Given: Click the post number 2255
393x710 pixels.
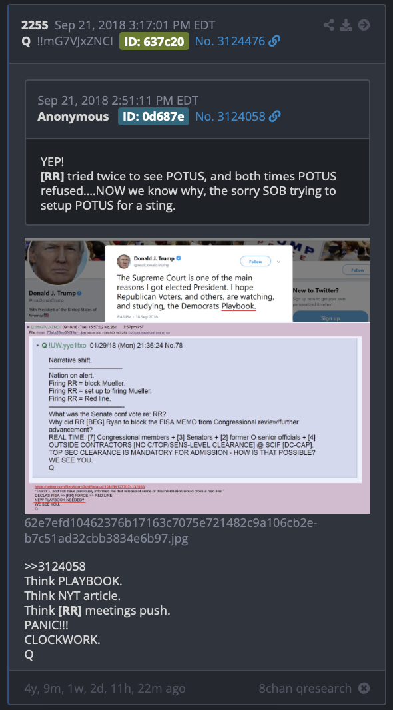Looking at the screenshot, I should pyautogui.click(x=35, y=25).
